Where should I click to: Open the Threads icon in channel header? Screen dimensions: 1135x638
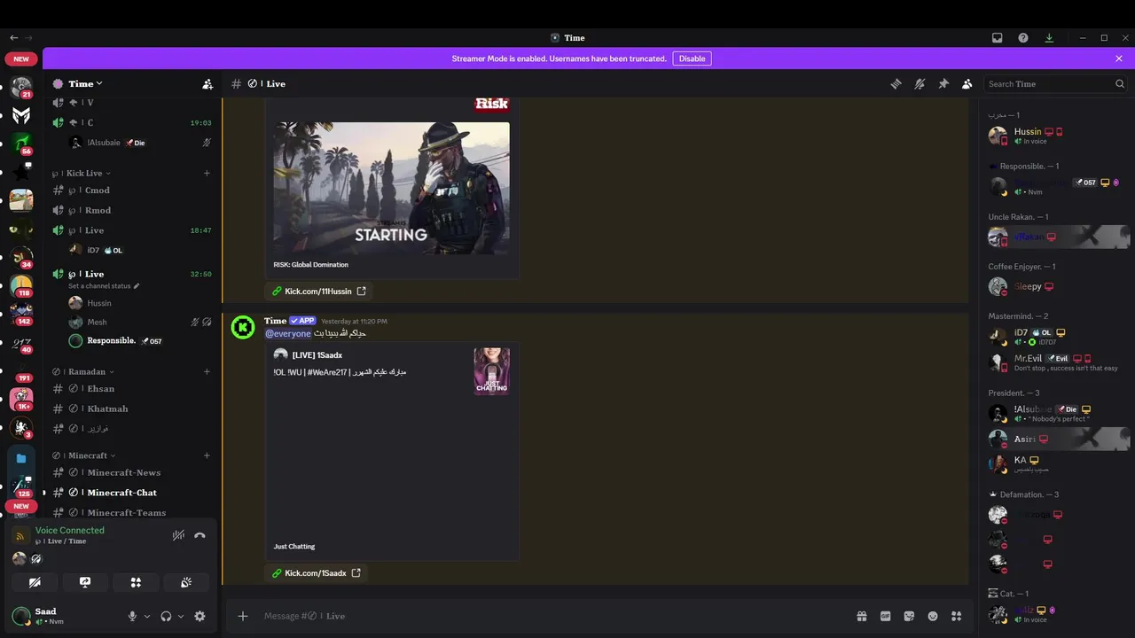(x=896, y=84)
